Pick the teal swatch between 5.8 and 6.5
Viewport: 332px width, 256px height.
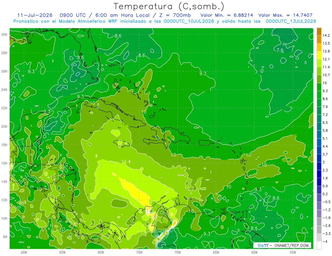point(319,126)
